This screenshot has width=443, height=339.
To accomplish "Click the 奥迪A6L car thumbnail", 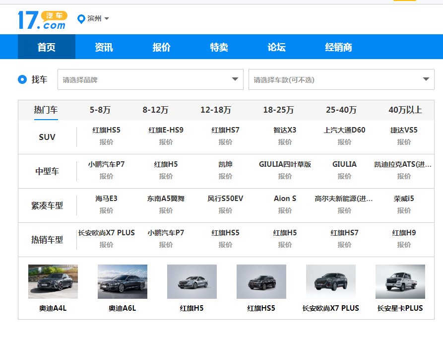I will [x=123, y=281].
